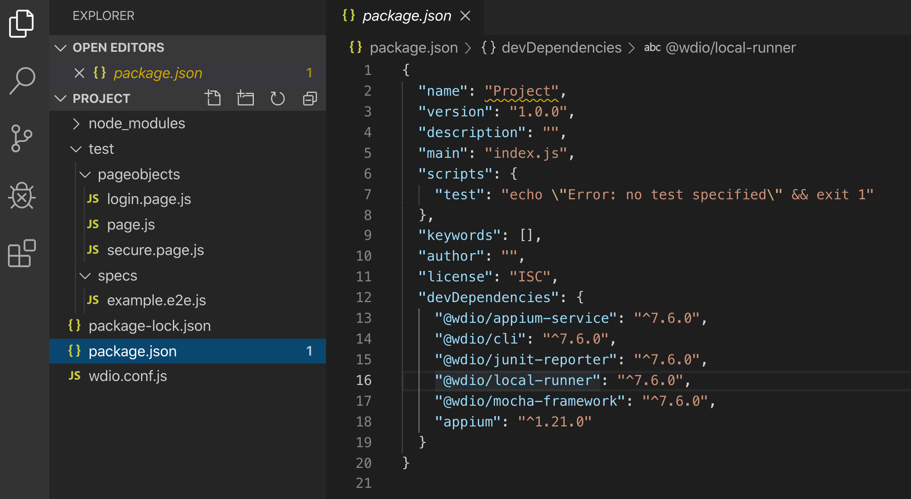
Task: Expand the node_modules folder
Action: tap(136, 124)
